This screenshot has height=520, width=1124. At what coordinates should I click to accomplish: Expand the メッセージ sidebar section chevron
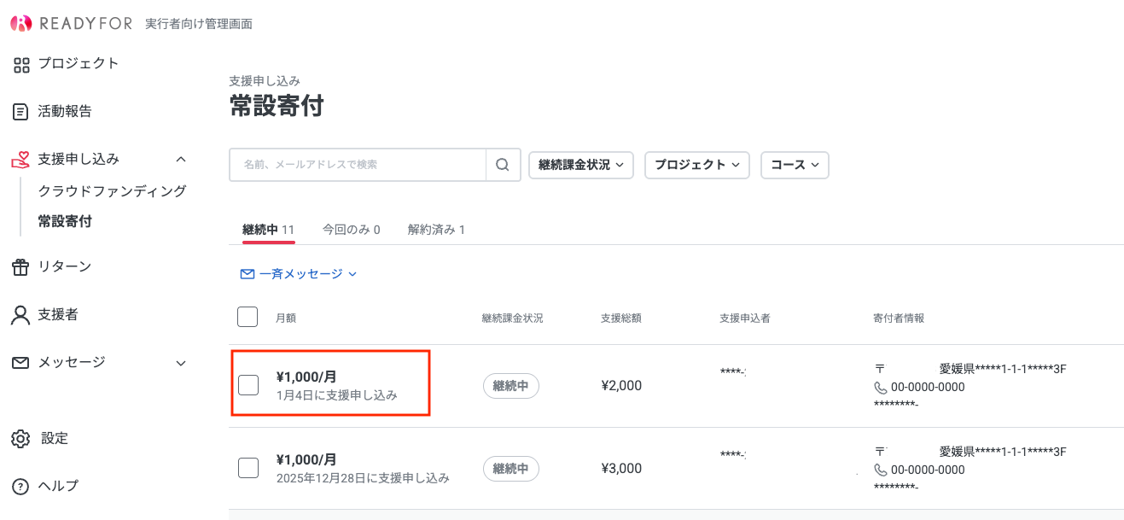click(180, 363)
